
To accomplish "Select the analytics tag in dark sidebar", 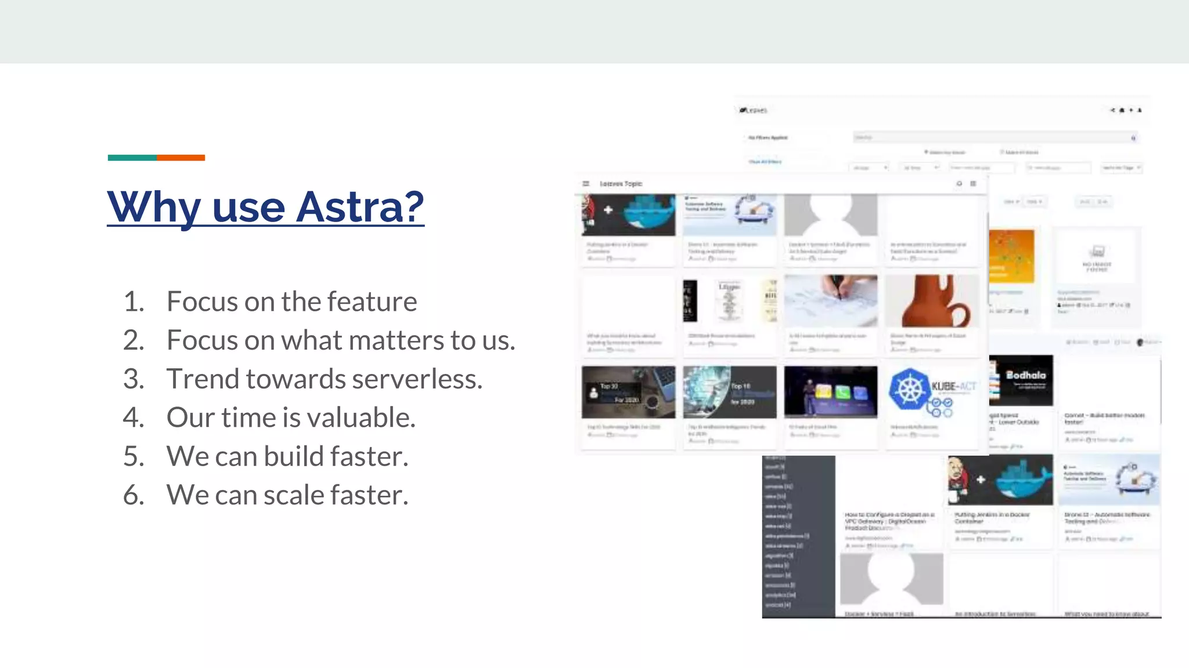I will coord(780,595).
